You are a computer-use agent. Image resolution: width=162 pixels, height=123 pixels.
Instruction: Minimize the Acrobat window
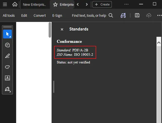point(141,4)
